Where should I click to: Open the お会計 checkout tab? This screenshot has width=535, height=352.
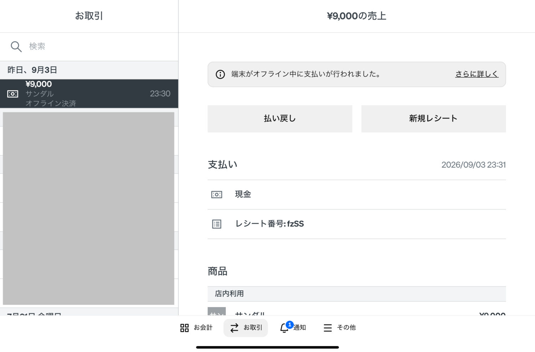pos(196,328)
